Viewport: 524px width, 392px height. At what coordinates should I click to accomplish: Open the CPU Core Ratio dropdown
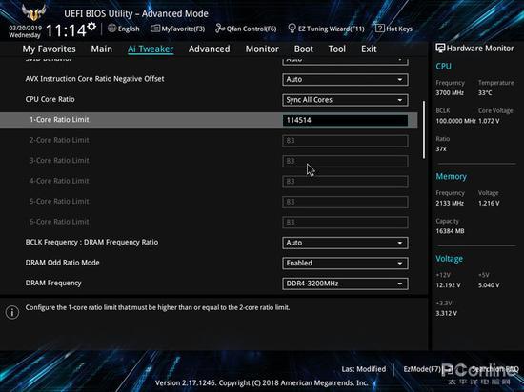[x=345, y=100]
